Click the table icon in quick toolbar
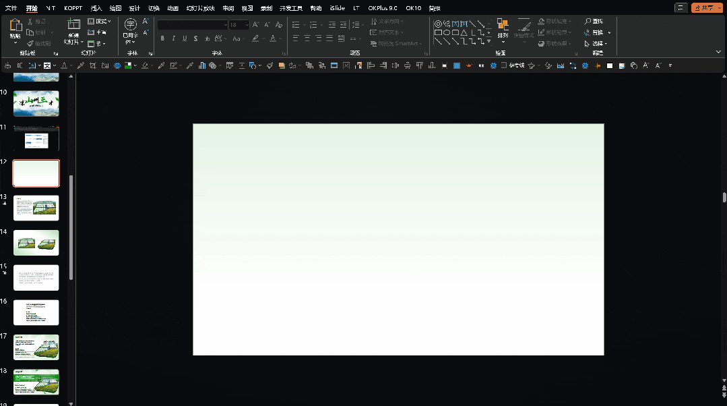727x406 pixels. [x=230, y=66]
